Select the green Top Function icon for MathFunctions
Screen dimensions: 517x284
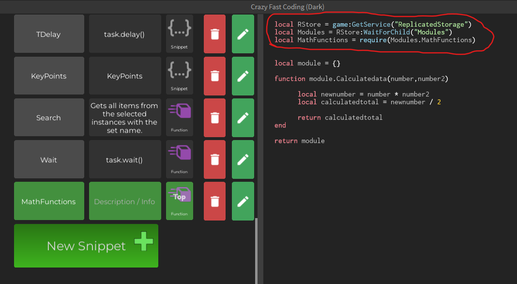pos(179,201)
